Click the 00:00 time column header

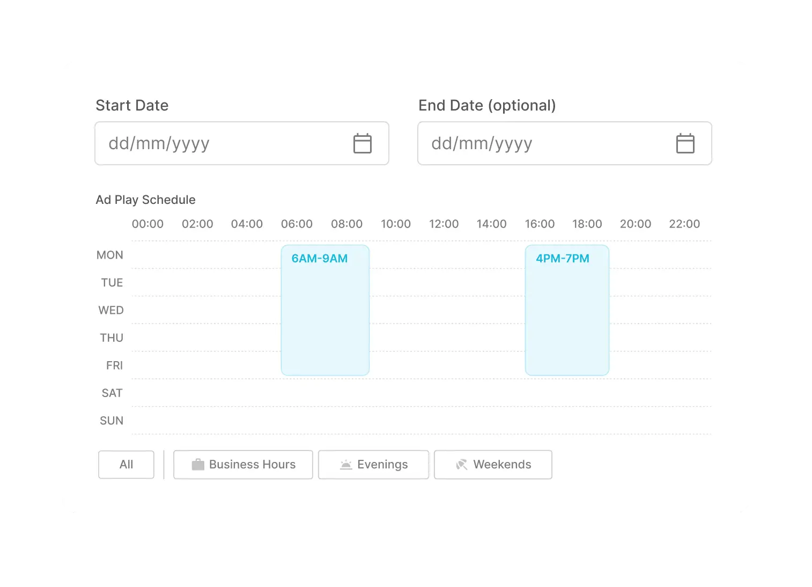147,224
